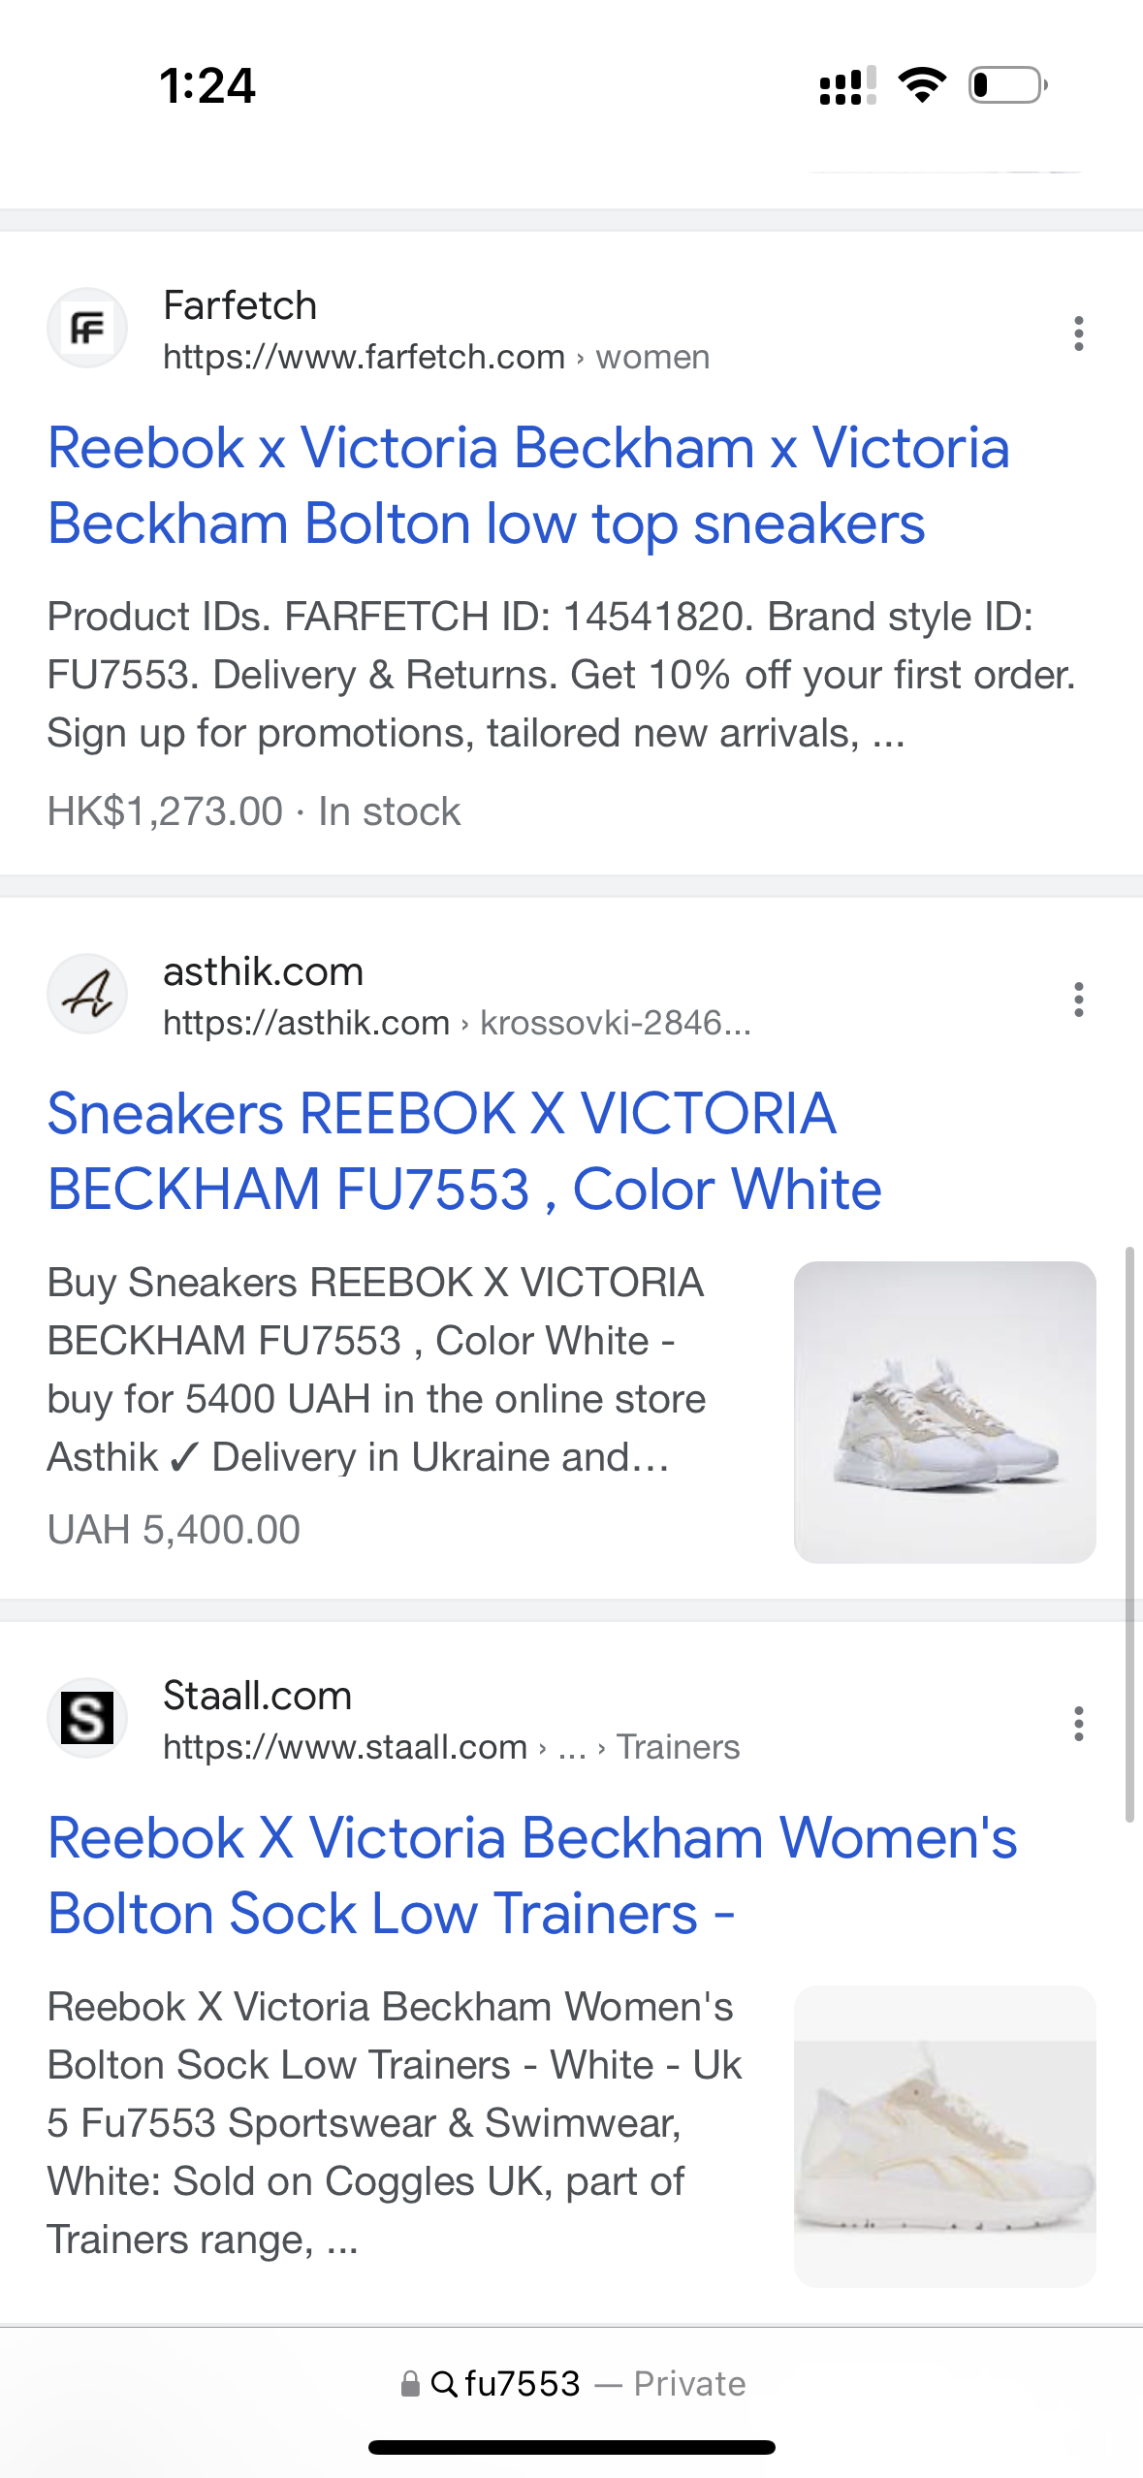Open the Farfetch Bolton low top sneakers link

tap(485, 485)
